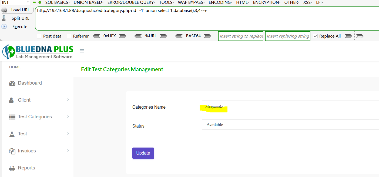Image resolution: width=379 pixels, height=177 pixels.
Task: Open the HTML menu
Action: (243, 2)
